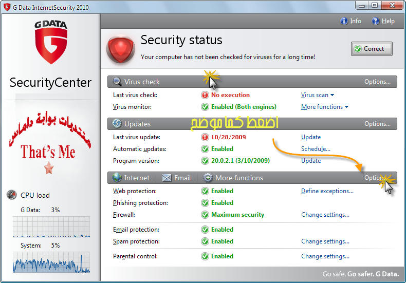Image resolution: width=406 pixels, height=283 pixels.
Task: Open the Virus scan dropdown
Action: (x=318, y=95)
